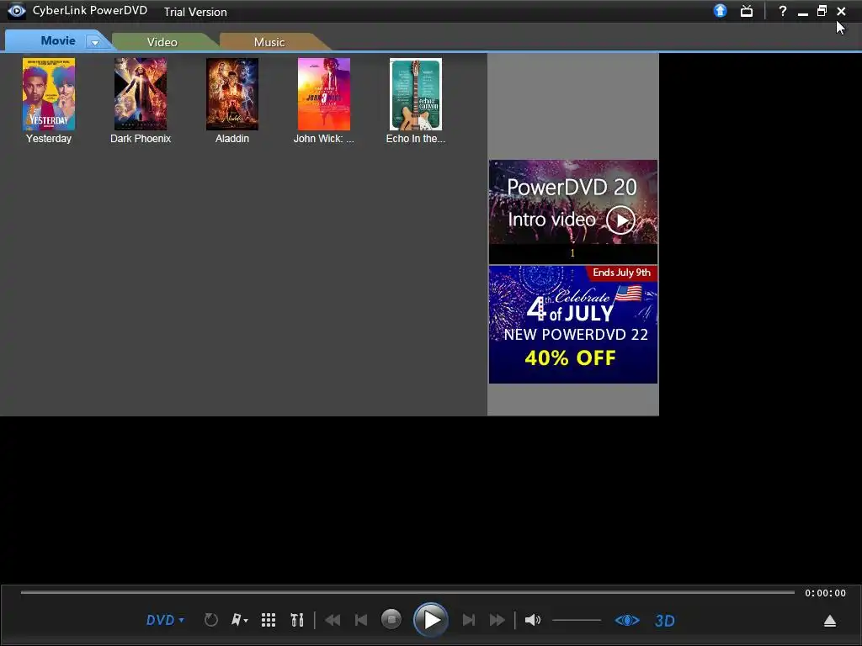Screen dimensions: 862x646
Task: Select the Echo In the Canyon poster
Action: point(416,94)
